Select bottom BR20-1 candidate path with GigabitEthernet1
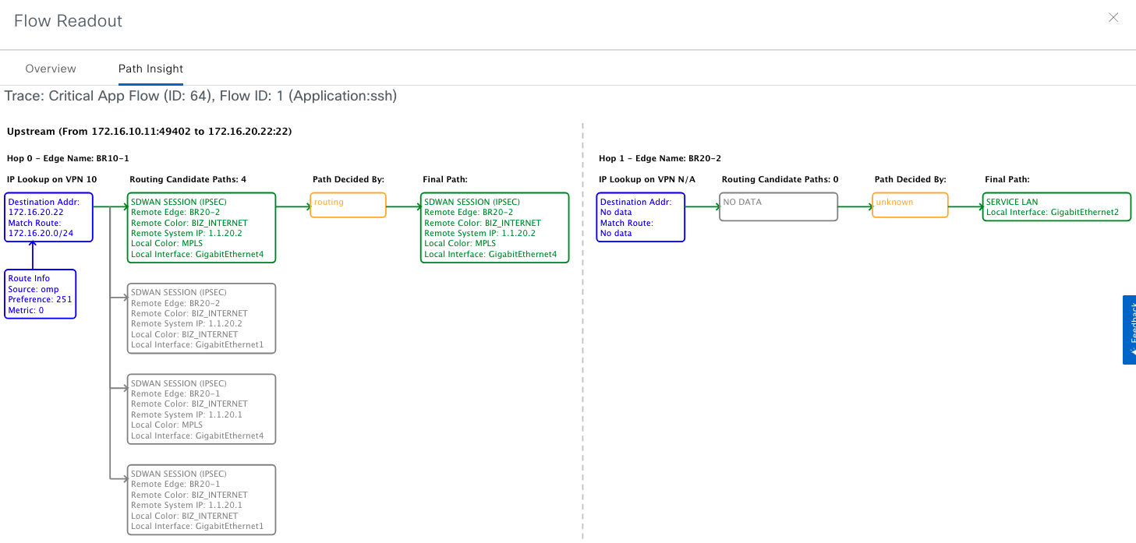 pos(201,499)
